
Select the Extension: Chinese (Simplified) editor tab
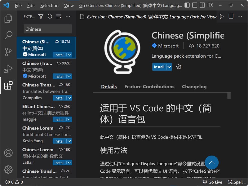click(x=148, y=17)
